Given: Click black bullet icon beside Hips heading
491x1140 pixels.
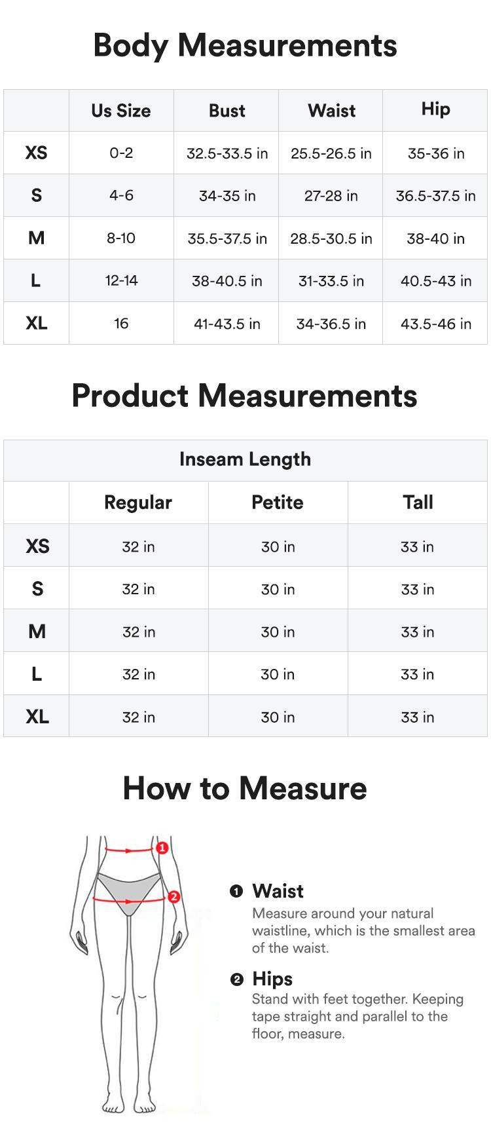Looking at the screenshot, I should click(236, 979).
